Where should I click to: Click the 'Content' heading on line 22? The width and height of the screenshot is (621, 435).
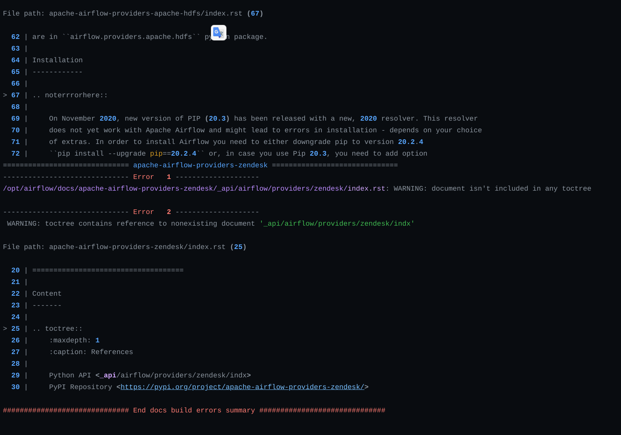coord(47,293)
